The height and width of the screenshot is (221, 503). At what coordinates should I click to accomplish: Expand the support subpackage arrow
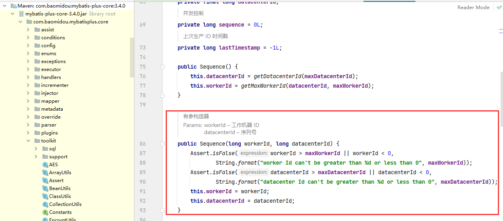coord(36,157)
